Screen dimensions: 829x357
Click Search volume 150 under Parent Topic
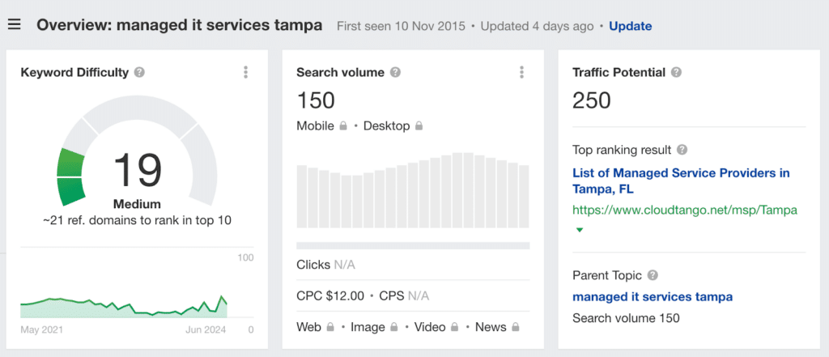(x=626, y=318)
